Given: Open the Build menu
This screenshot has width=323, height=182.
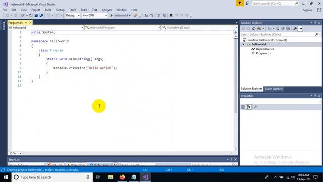Looking at the screenshot, I should [x=48, y=10].
